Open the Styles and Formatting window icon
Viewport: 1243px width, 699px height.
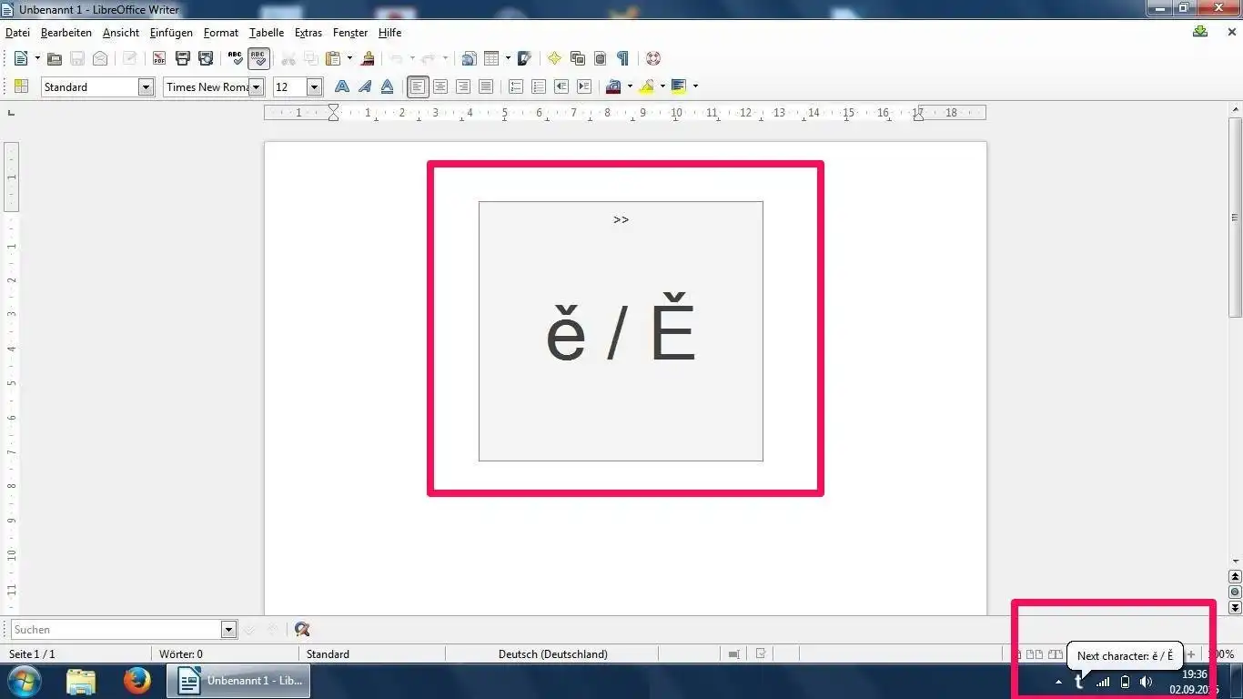pyautogui.click(x=21, y=86)
